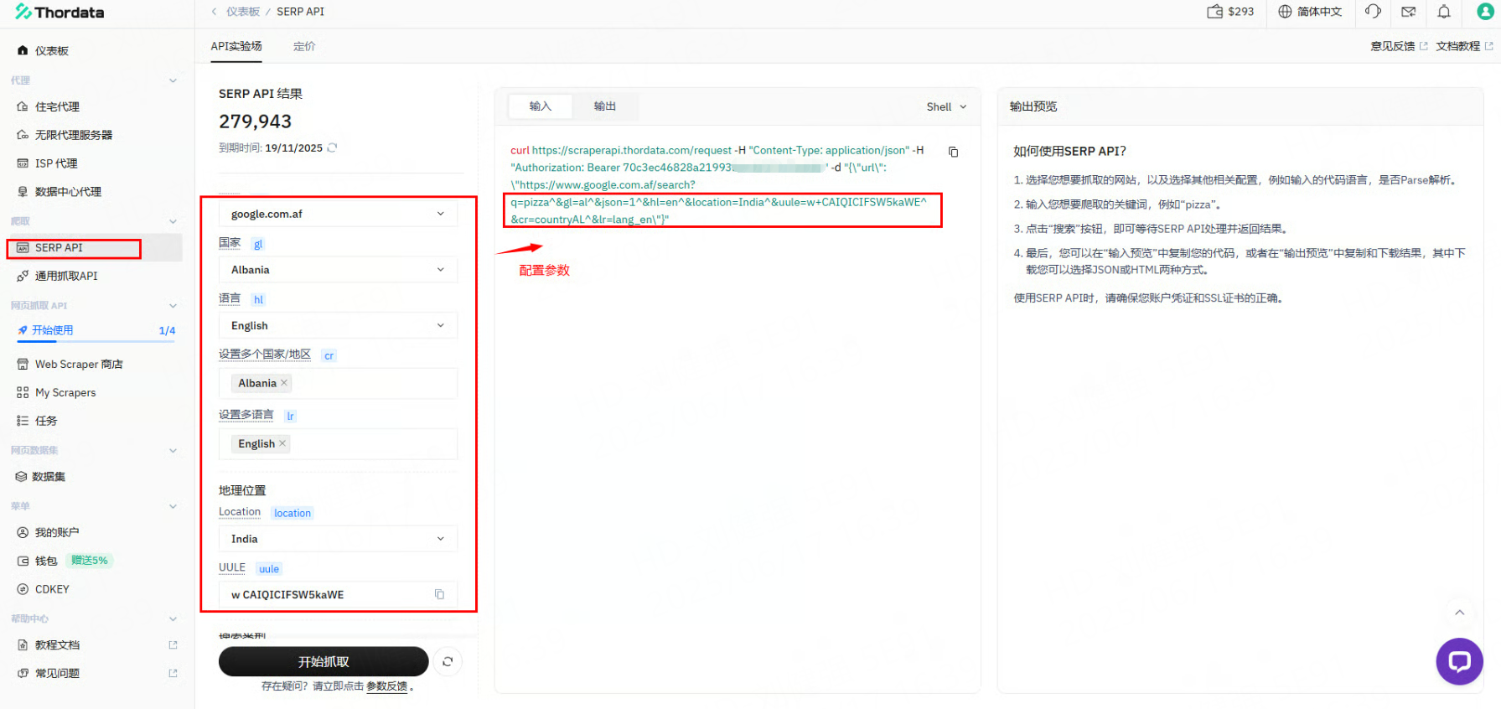Click the UULE input field
The image size is (1501, 709).
338,594
